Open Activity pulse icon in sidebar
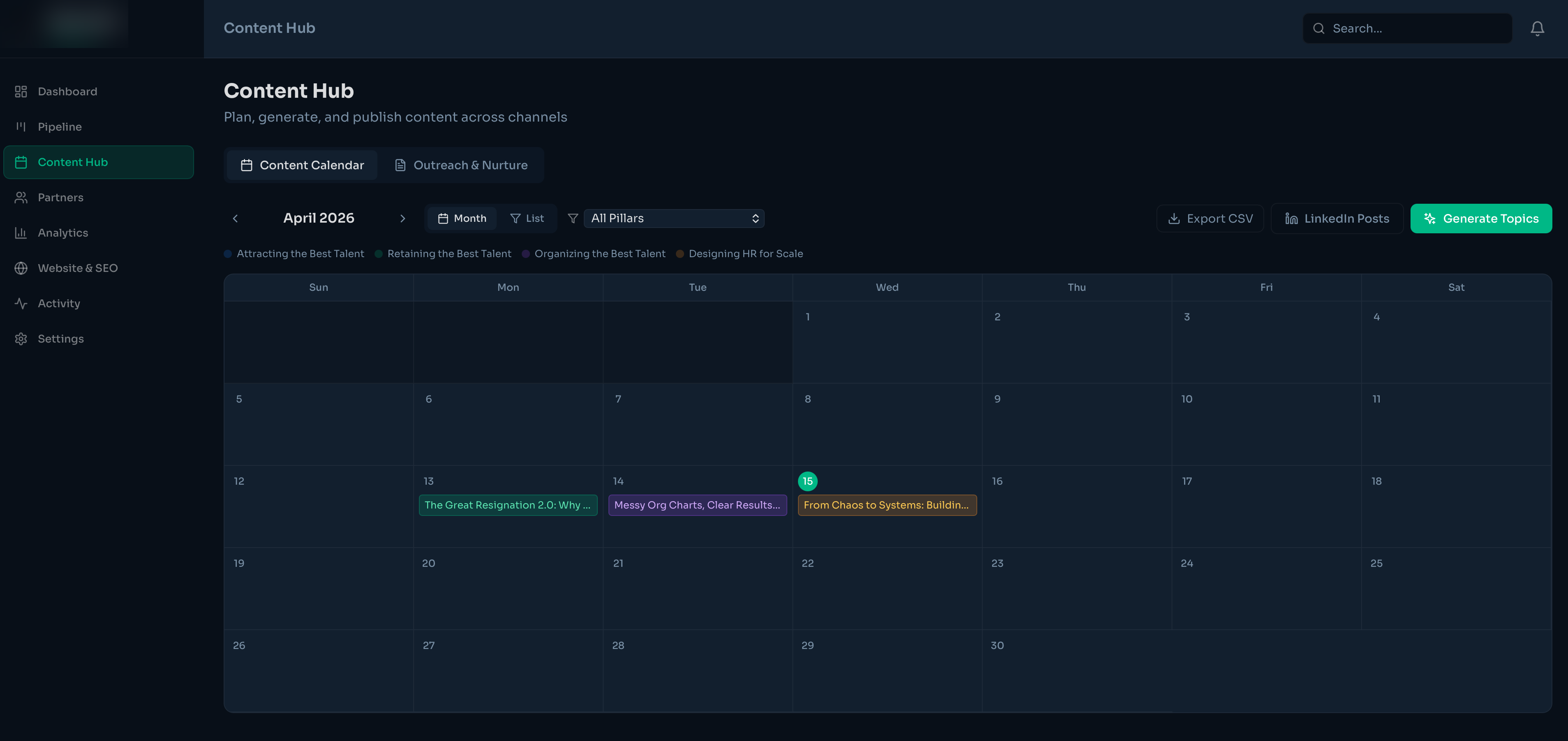 coord(21,304)
